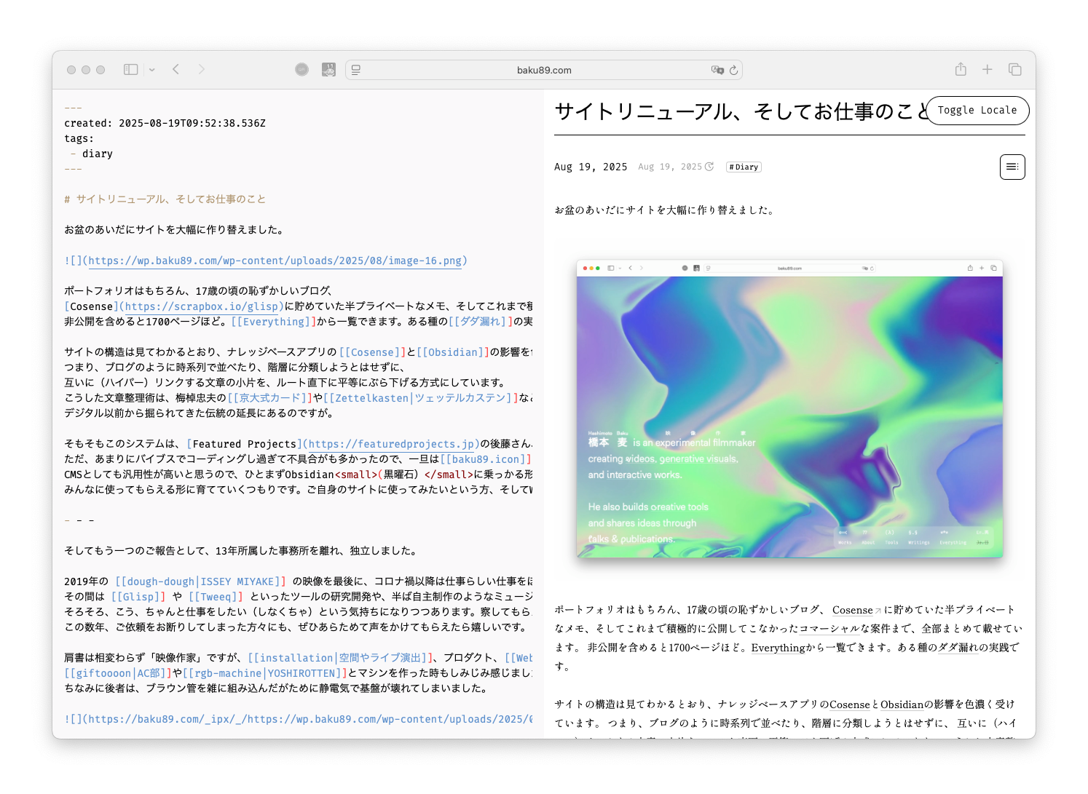Open a new tab with plus icon
Image resolution: width=1088 pixels, height=794 pixels.
[987, 70]
